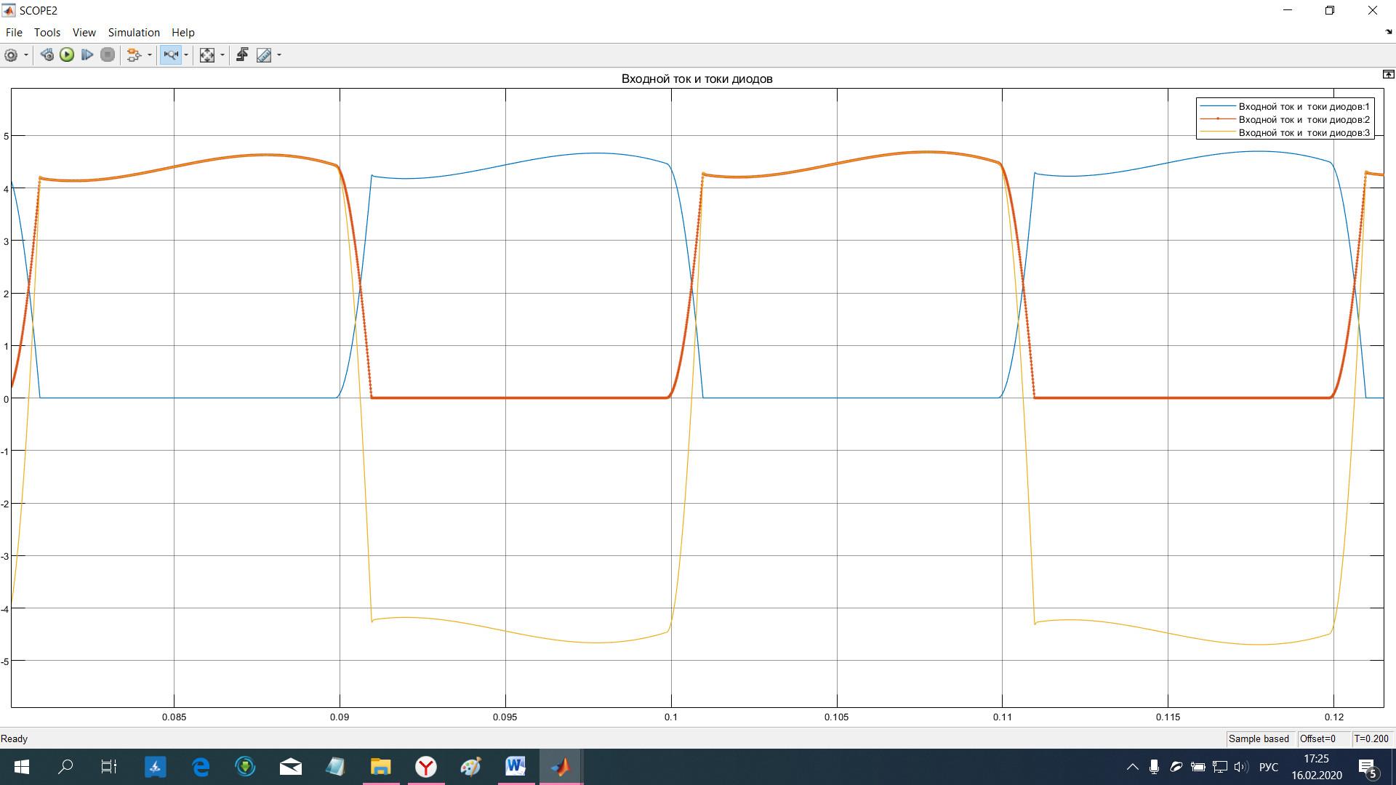Toggle legend entry for signal 2
Screen dimensions: 1396x785
1303,120
